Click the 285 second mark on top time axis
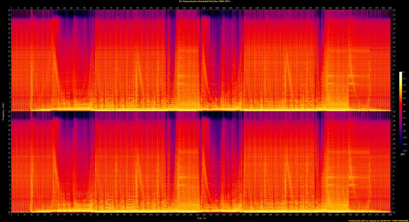409x222 pixels. coord(390,9)
